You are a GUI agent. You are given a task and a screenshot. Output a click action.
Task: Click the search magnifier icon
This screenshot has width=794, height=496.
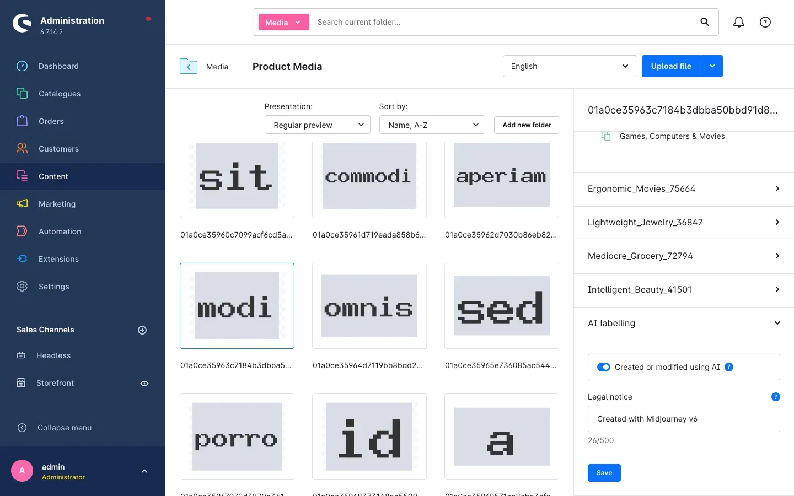click(705, 22)
